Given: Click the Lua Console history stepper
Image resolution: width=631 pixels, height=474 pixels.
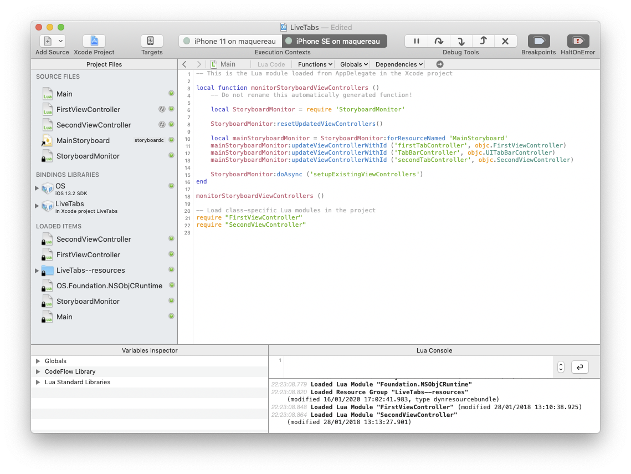Looking at the screenshot, I should click(x=561, y=367).
